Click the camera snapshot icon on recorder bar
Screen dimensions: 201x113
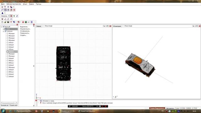[100, 106]
